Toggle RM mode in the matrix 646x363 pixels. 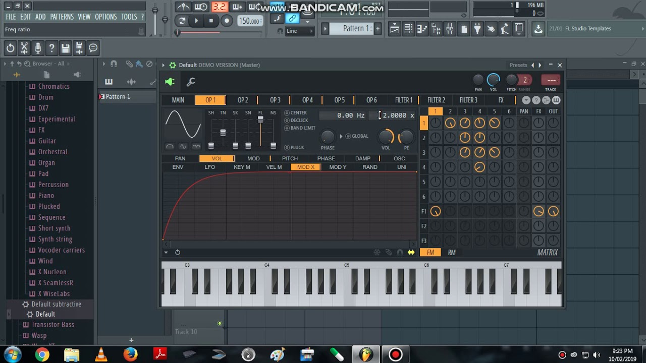[452, 253]
